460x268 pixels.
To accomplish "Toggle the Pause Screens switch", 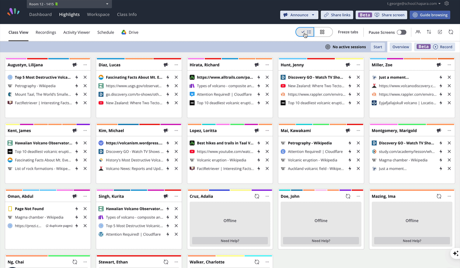I will (401, 32).
